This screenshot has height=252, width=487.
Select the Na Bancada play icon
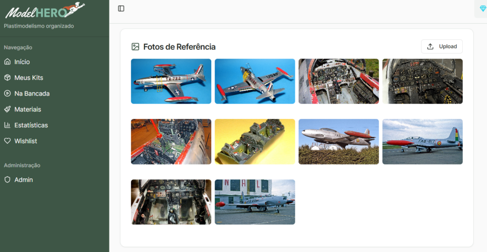point(8,93)
